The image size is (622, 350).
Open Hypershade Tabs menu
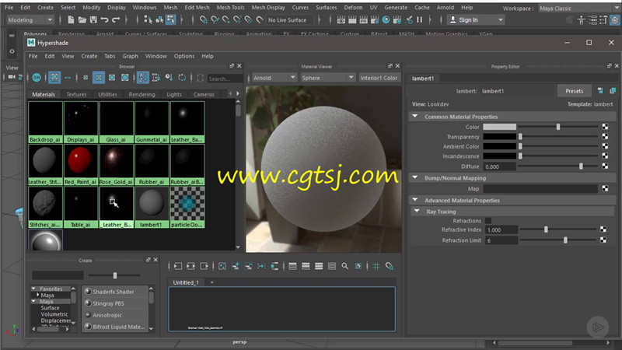[x=110, y=56]
